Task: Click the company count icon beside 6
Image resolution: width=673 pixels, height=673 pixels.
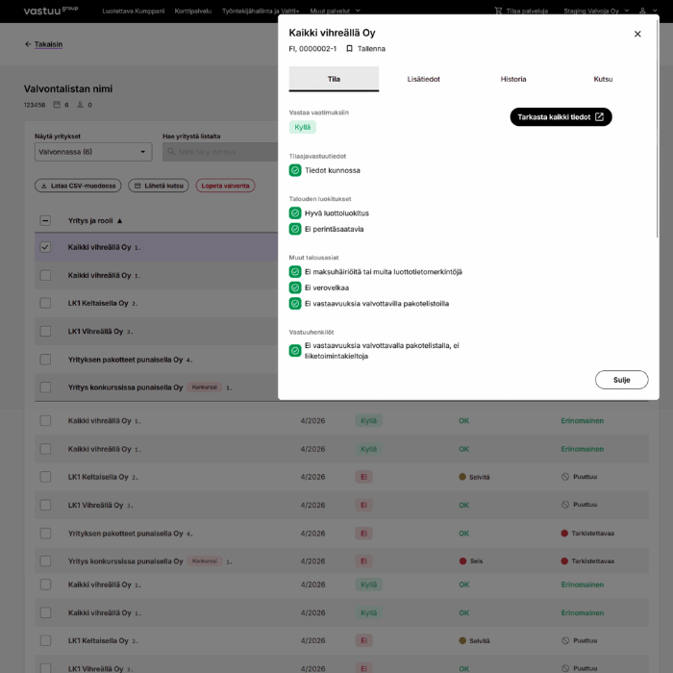Action: point(57,105)
